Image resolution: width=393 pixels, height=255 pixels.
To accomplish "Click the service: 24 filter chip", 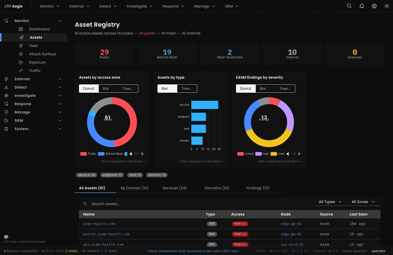I will point(87,175).
